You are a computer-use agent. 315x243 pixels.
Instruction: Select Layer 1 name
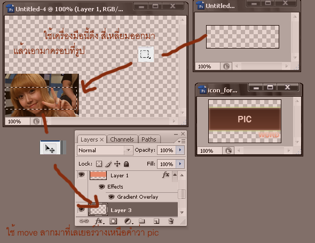click(120, 176)
